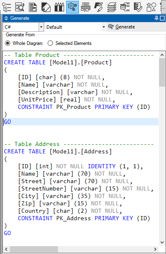Select the paint bucket styles icon
This screenshot has height=254, width=166.
tap(46, 7)
